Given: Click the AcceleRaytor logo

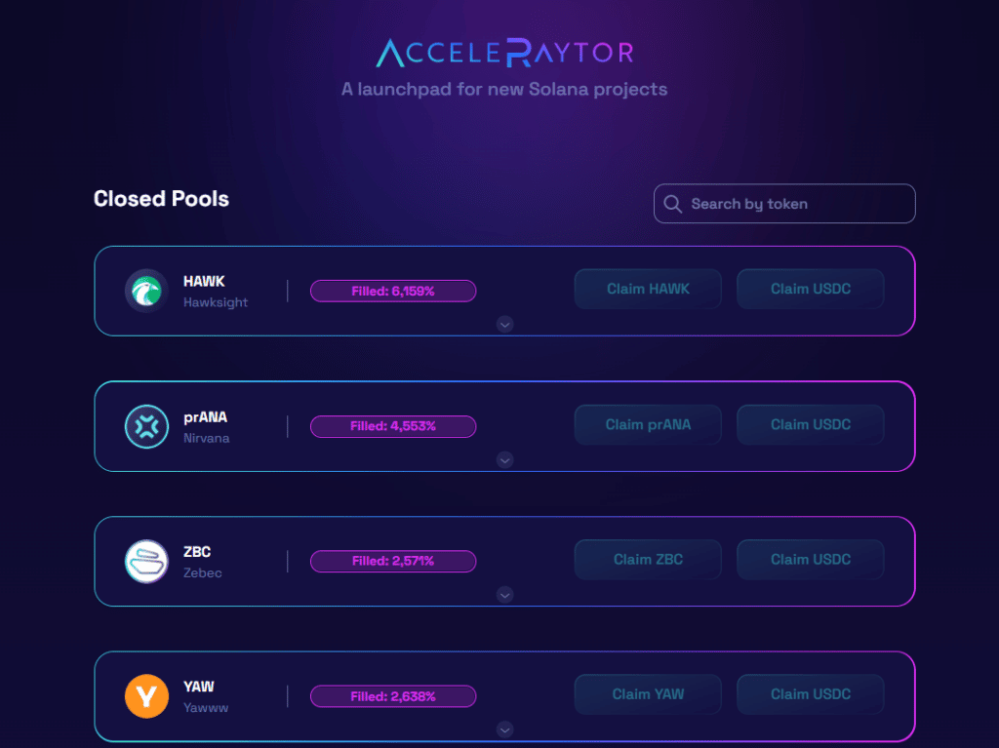Looking at the screenshot, I should 504,53.
